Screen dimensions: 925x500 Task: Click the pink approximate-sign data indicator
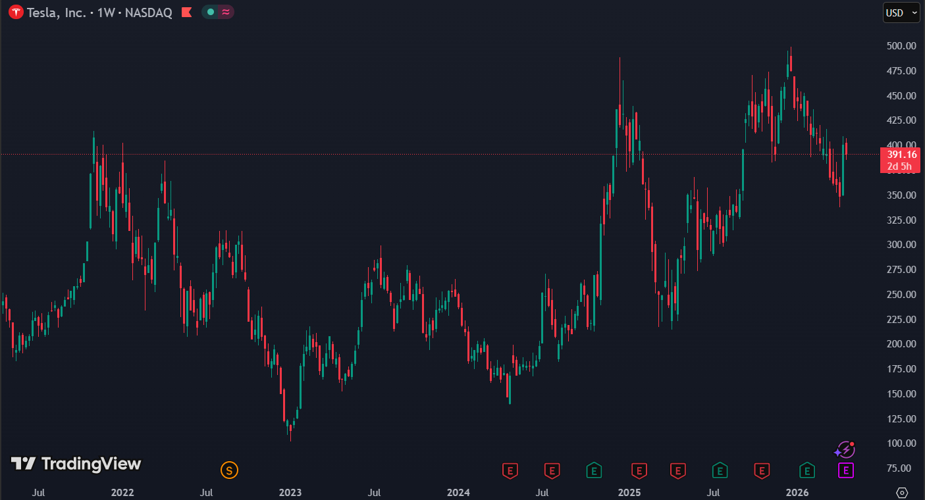point(226,12)
